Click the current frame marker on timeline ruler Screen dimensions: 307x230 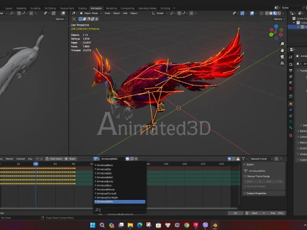(36, 164)
